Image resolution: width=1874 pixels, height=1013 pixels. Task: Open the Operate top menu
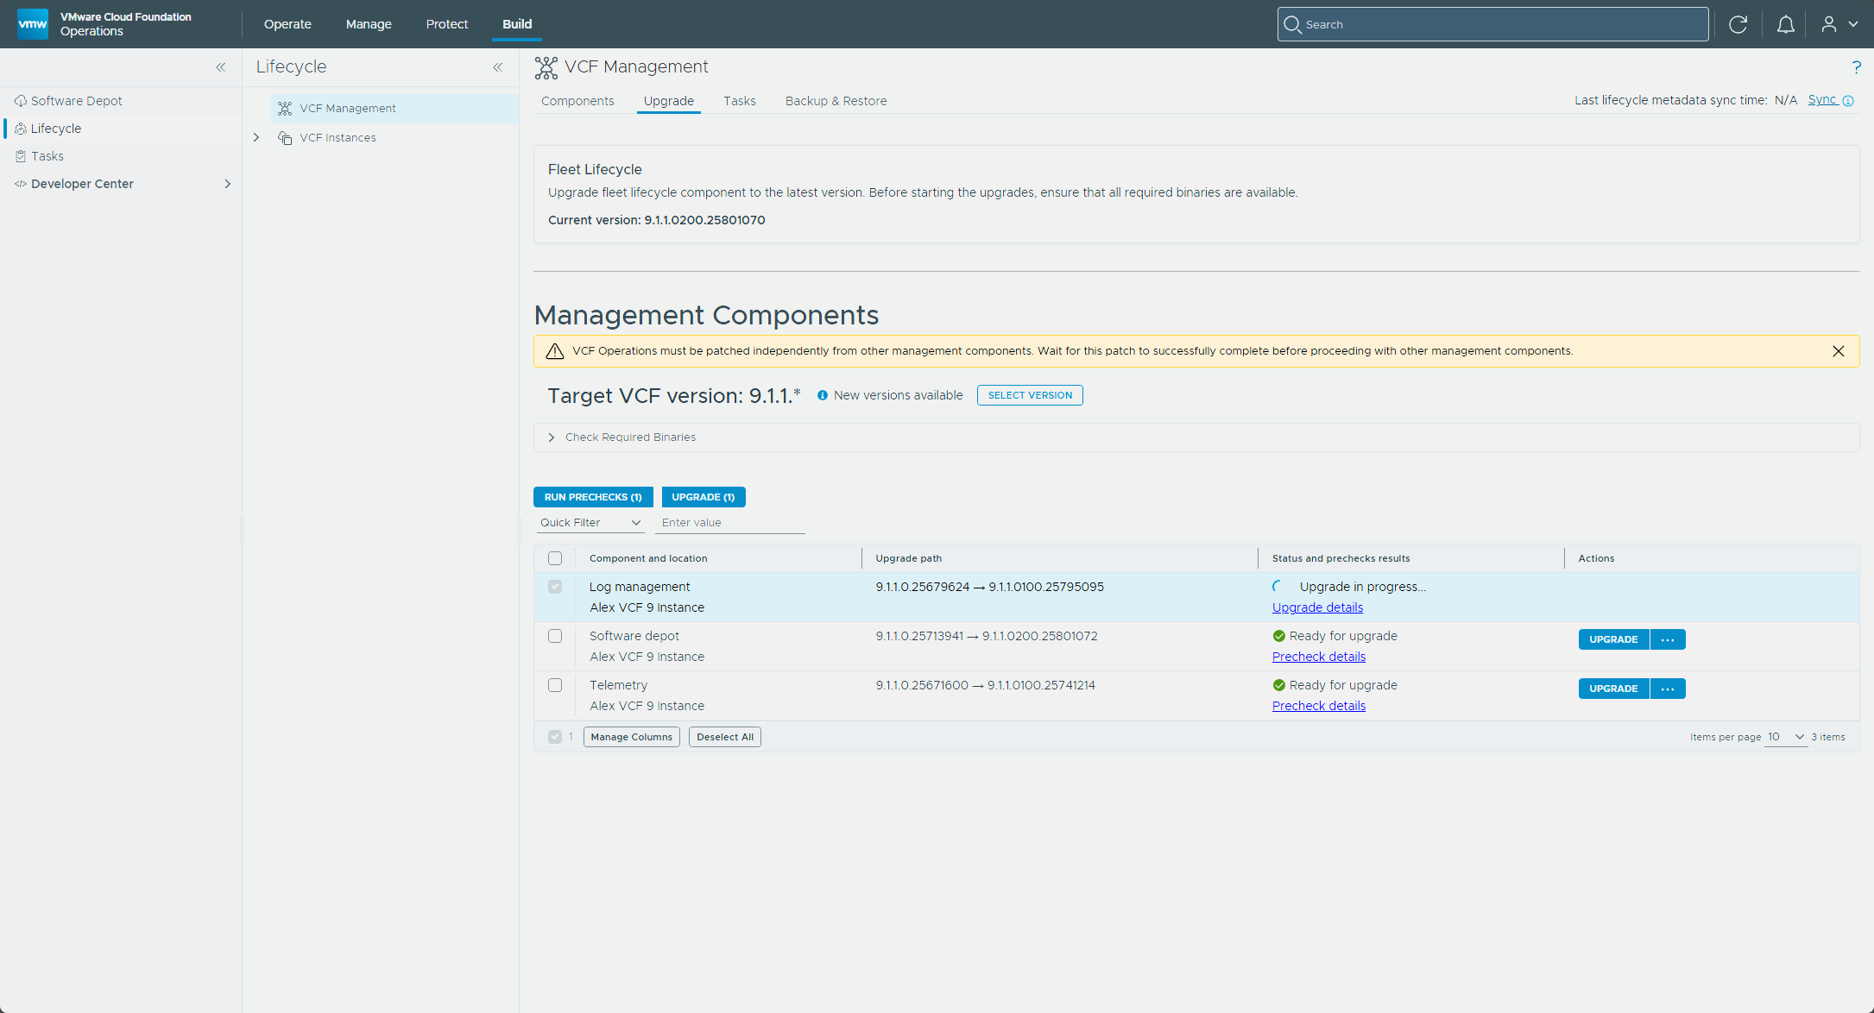[287, 24]
